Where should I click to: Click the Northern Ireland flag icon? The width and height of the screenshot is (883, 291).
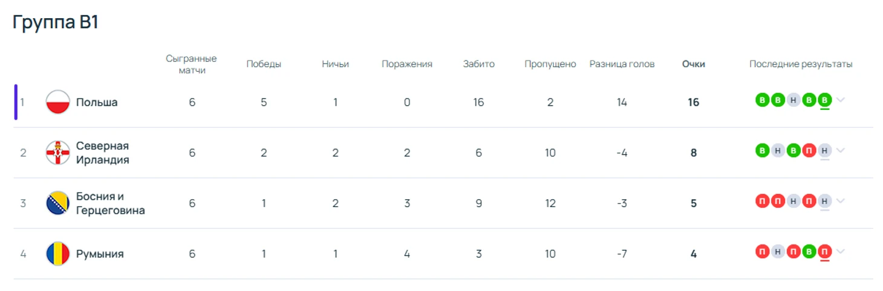click(58, 153)
